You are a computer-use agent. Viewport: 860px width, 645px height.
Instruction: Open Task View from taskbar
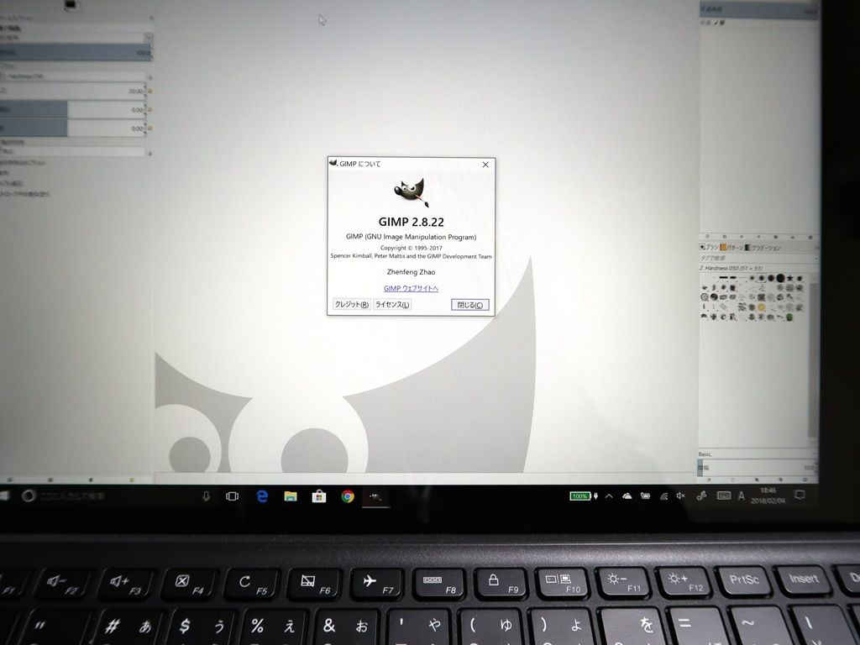tap(233, 496)
